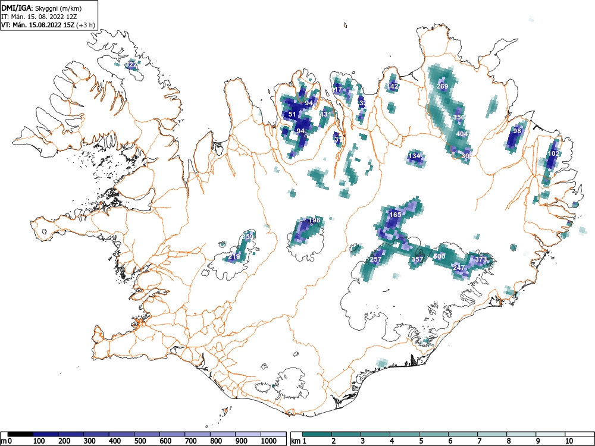Select the 200–300 m legend color swatch
The image size is (595, 446).
coord(71,434)
